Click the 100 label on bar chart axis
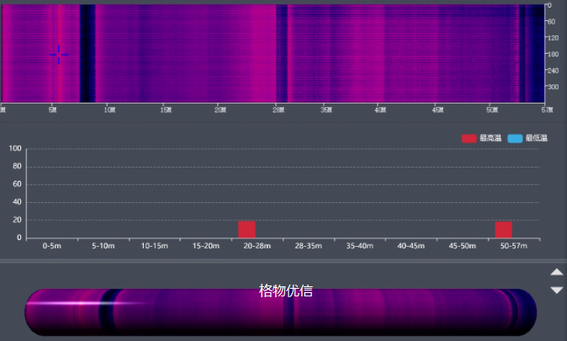Viewport: 567px width, 341px height. pos(14,149)
